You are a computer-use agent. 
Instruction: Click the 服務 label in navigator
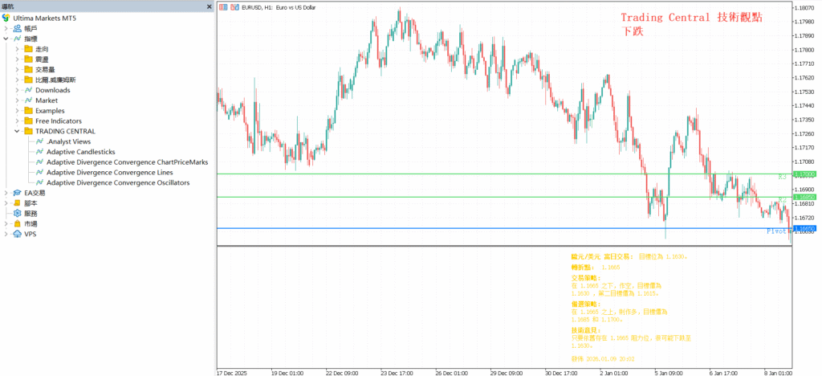(31, 214)
